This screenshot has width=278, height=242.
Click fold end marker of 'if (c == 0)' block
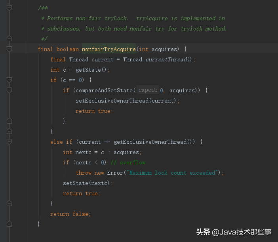coord(9,131)
